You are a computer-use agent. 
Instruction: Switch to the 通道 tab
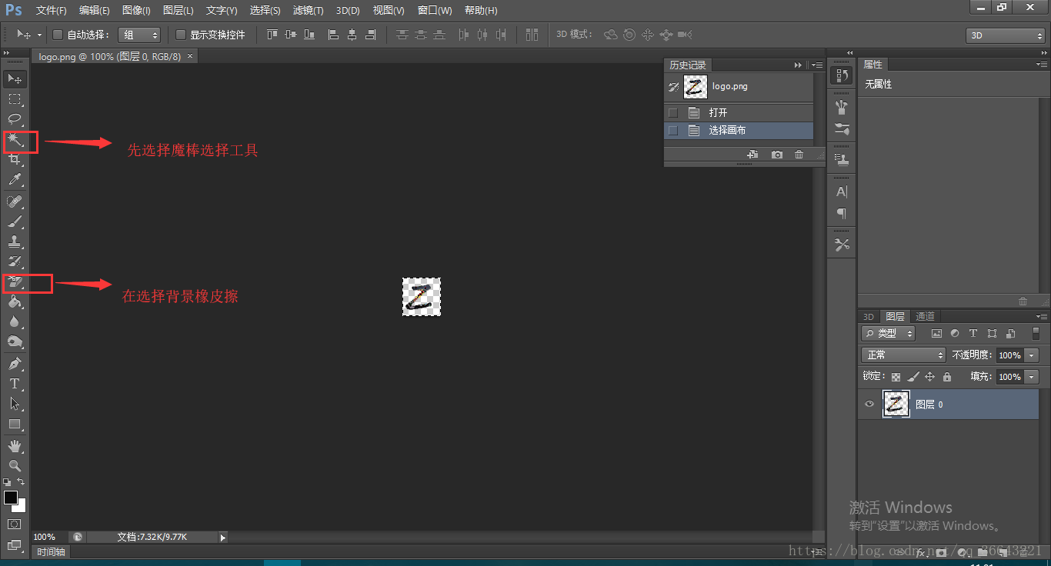coord(926,316)
